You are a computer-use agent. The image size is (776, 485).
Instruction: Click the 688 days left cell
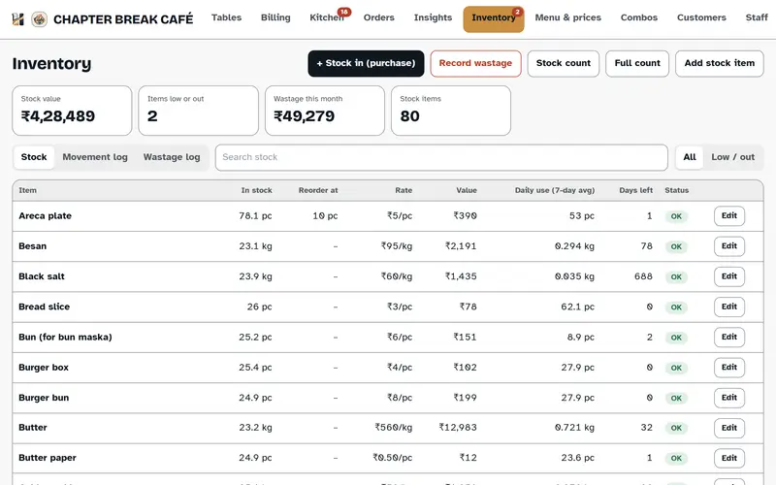click(643, 276)
